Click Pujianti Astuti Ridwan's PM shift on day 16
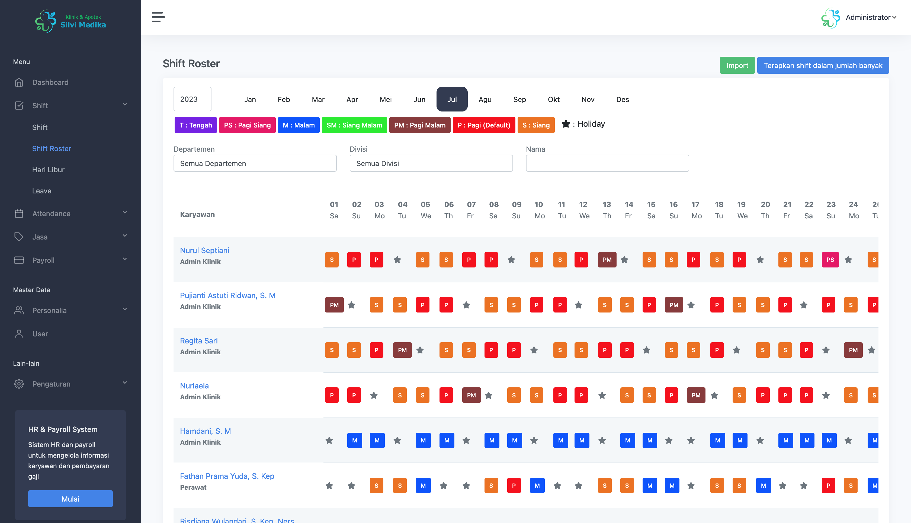911x523 pixels. pyautogui.click(x=674, y=305)
